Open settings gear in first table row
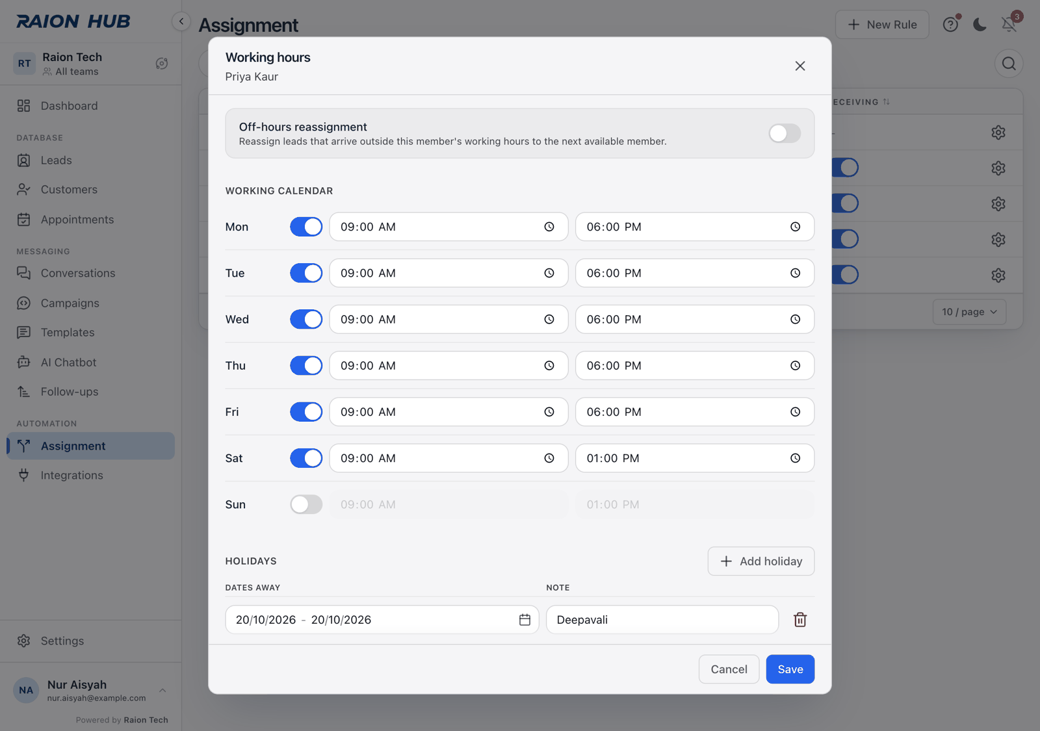1040x731 pixels. 998,133
